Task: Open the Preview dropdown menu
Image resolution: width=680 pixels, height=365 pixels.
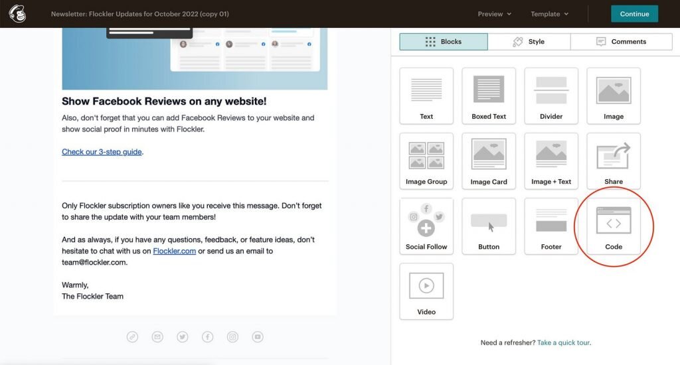Action: [x=494, y=14]
